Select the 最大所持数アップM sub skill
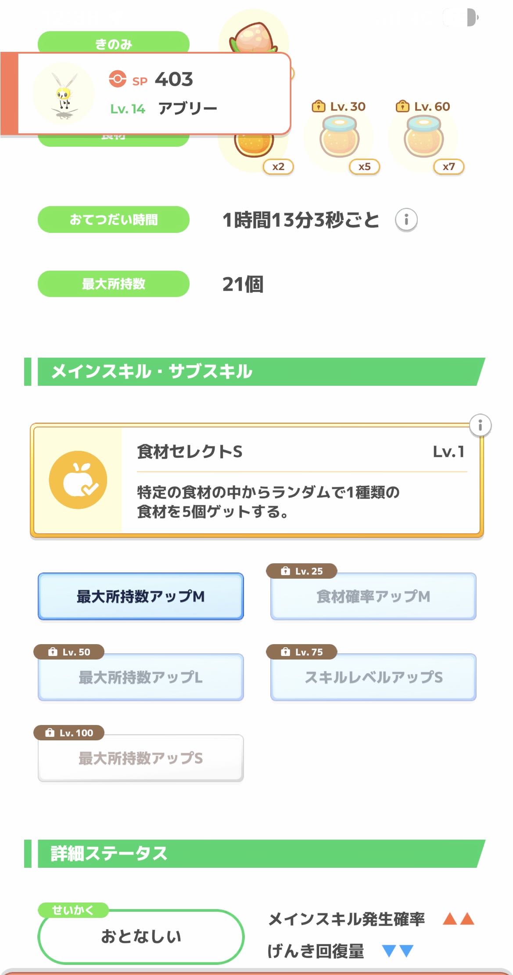 point(140,596)
